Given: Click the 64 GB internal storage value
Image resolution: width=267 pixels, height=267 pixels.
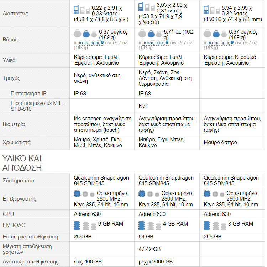Looking at the screenshot, I should (146, 237).
